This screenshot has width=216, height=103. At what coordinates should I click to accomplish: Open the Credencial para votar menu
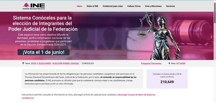113,6
